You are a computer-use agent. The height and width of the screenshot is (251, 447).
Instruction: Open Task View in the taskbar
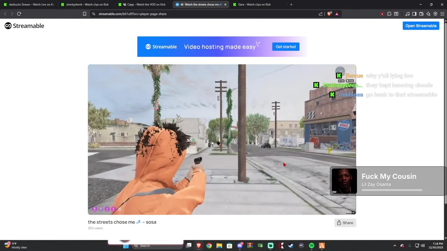click(x=189, y=246)
